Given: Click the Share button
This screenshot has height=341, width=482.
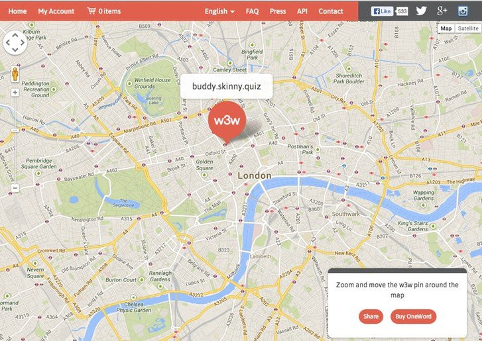Looking at the screenshot, I should click(371, 317).
